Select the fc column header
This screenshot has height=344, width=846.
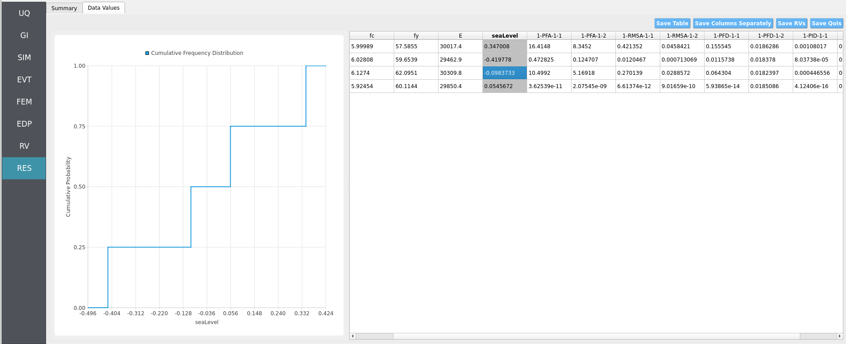pos(372,35)
